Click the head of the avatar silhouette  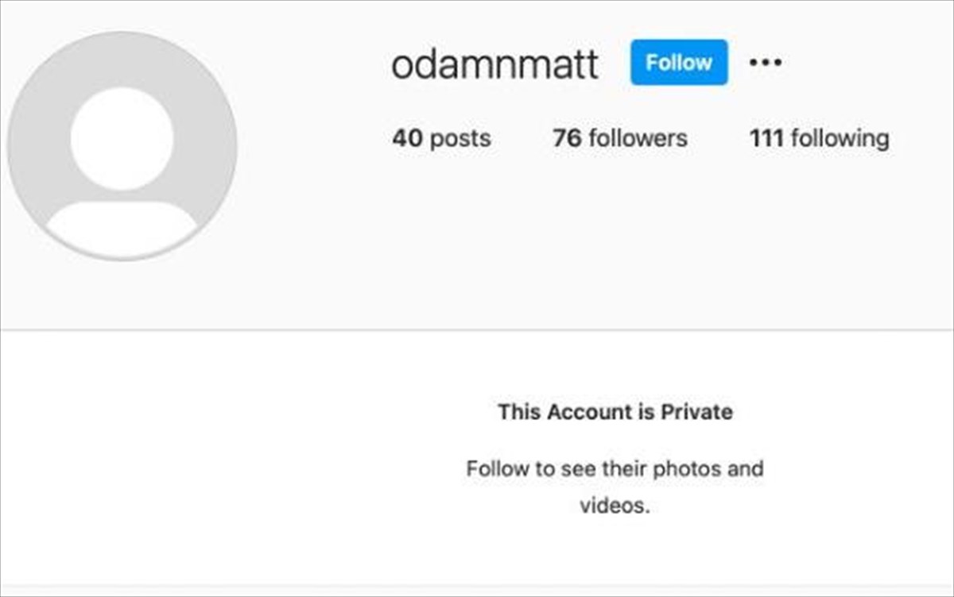coord(122,138)
